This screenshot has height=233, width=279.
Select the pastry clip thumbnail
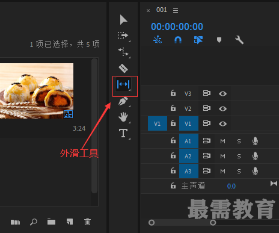coord(37,91)
